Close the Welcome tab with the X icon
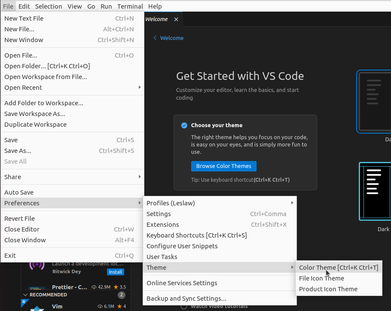 pyautogui.click(x=176, y=19)
